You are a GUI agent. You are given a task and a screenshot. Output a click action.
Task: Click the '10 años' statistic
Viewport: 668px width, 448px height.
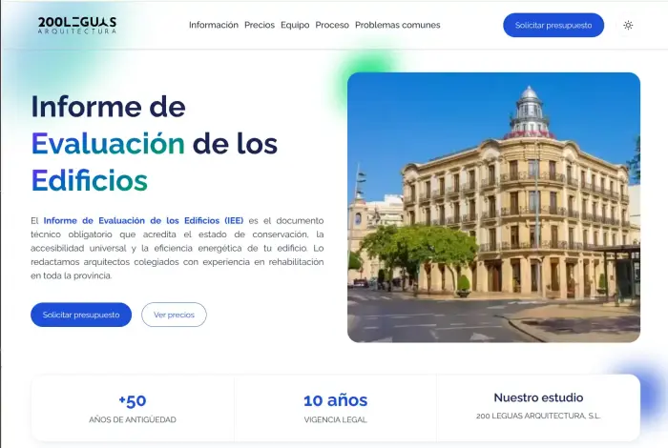(335, 400)
